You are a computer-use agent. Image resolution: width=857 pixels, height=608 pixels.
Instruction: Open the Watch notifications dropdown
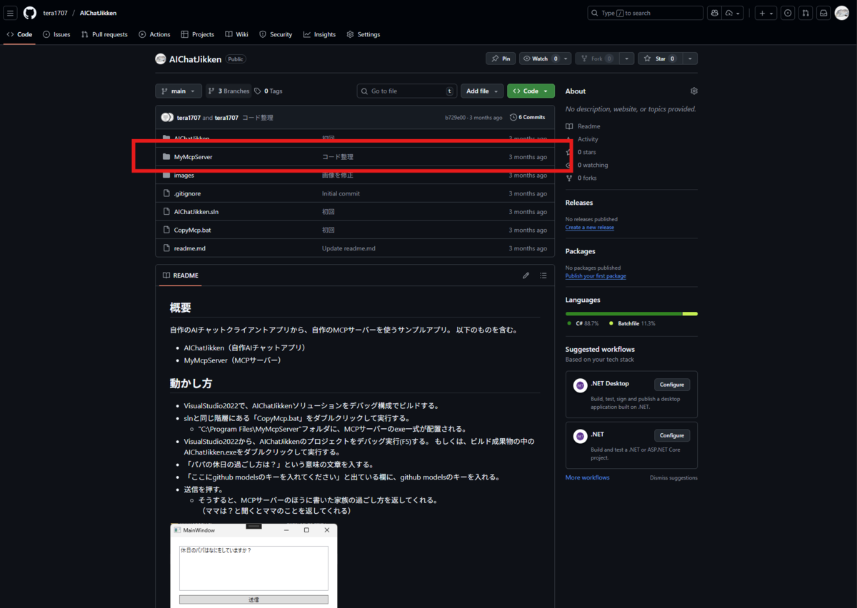tap(545, 59)
